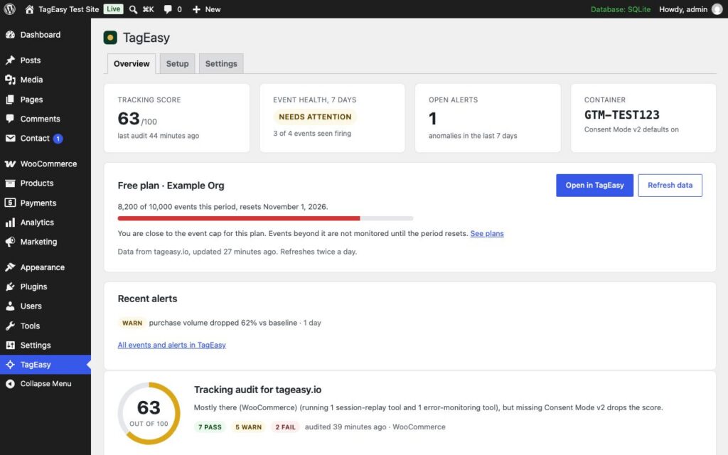
Task: Click the Analytics bar chart icon
Action: [x=10, y=223]
